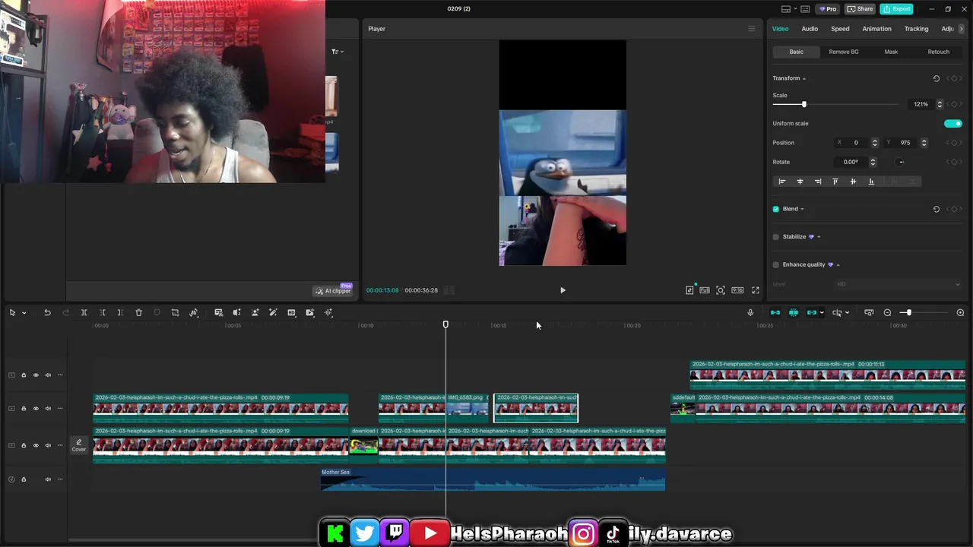
Task: Switch to the Audio tab
Action: 810,29
